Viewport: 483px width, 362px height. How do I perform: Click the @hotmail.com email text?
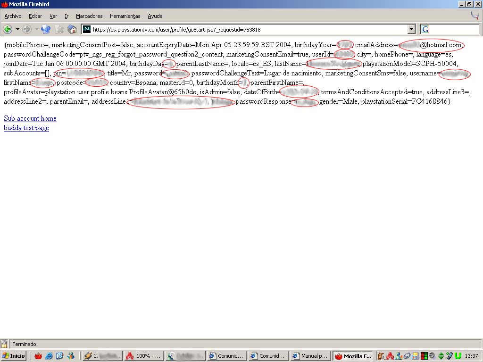pyautogui.click(x=441, y=45)
